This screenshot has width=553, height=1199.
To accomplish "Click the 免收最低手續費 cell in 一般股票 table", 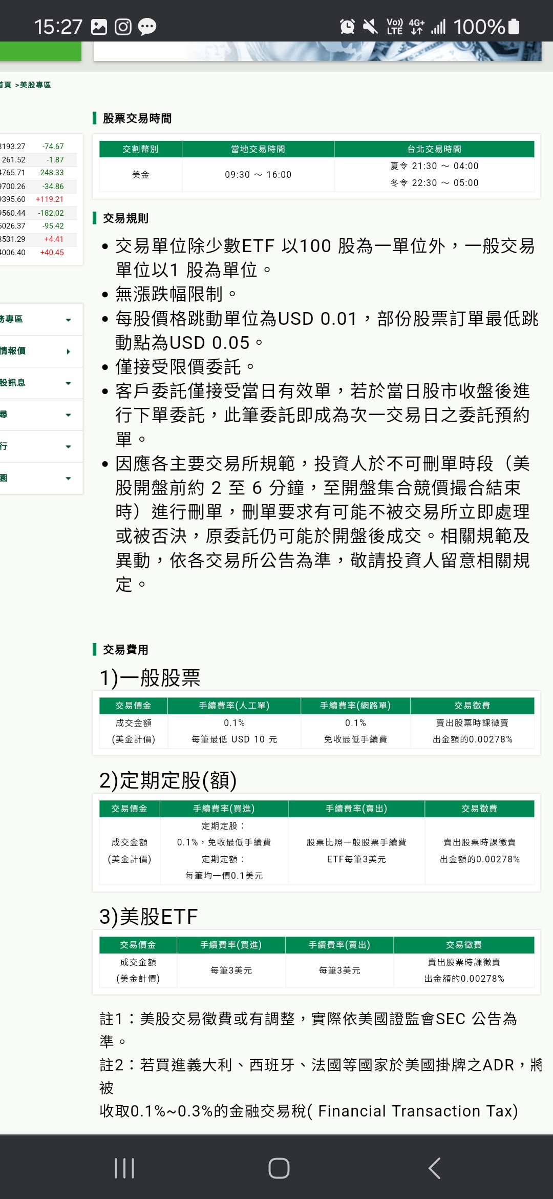I will click(x=355, y=739).
